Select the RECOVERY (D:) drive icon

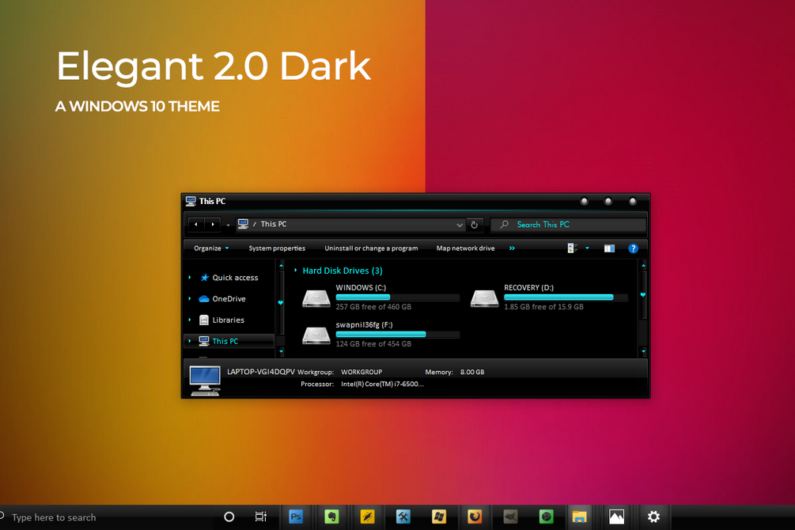point(485,297)
